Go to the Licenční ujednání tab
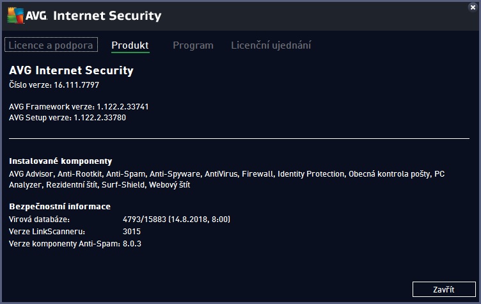481x304 pixels. coord(271,45)
